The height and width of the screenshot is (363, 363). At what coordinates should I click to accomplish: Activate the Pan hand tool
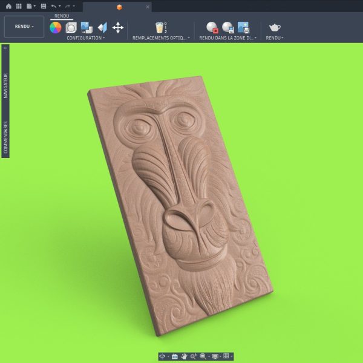[x=184, y=356]
